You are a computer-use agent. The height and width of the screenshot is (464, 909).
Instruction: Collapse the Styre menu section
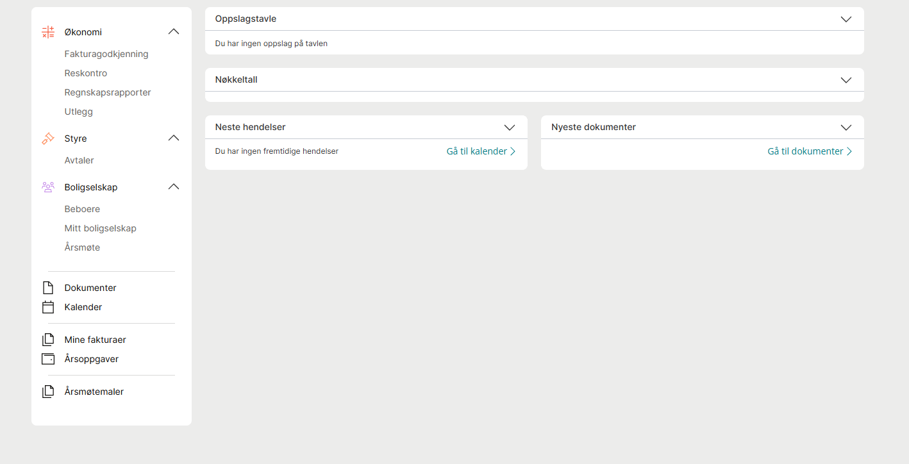pyautogui.click(x=174, y=138)
